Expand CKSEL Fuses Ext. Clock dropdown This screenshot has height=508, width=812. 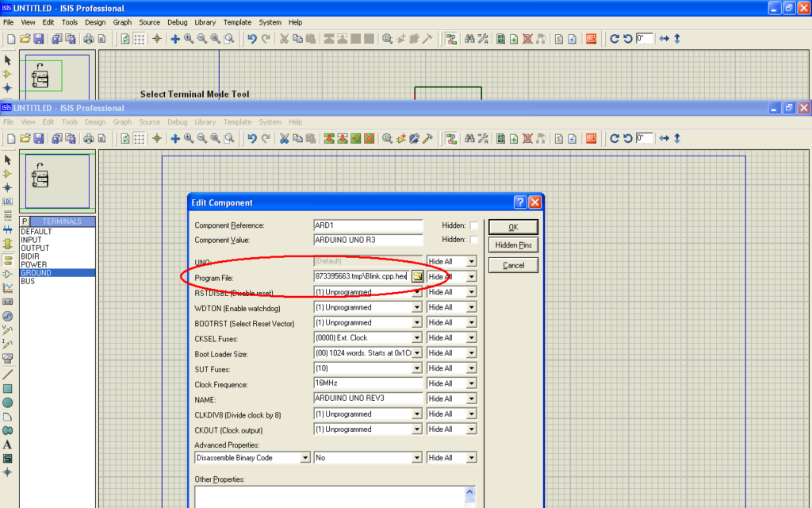(x=417, y=338)
